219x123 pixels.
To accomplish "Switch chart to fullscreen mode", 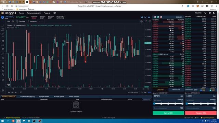I will click(146, 21).
